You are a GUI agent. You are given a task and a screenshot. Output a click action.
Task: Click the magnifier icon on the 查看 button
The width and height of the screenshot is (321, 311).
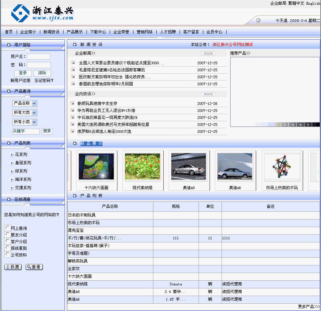[29, 267]
